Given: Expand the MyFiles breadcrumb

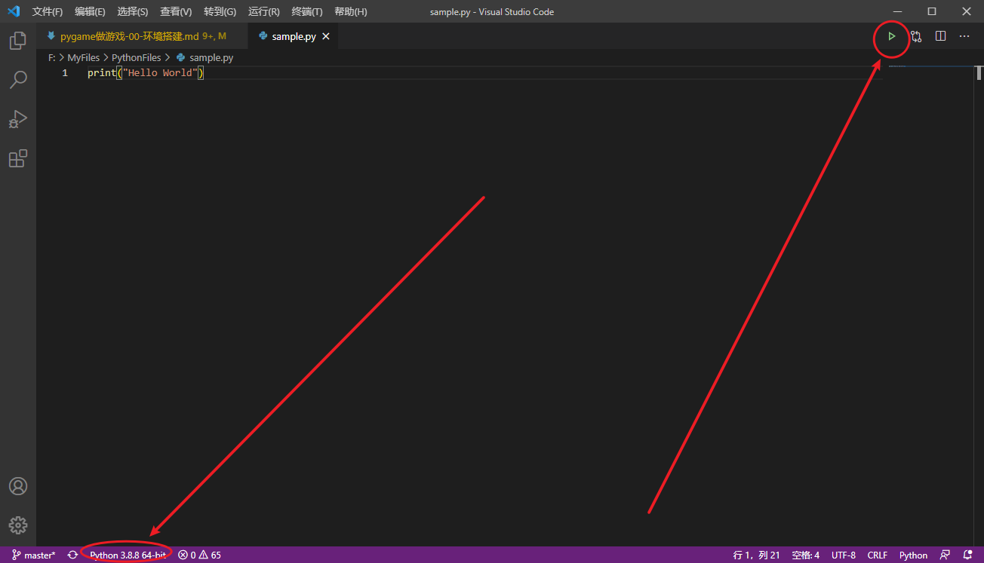Looking at the screenshot, I should pos(83,57).
